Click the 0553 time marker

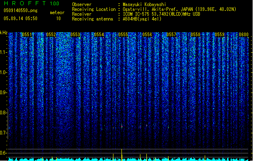[x=75, y=35]
